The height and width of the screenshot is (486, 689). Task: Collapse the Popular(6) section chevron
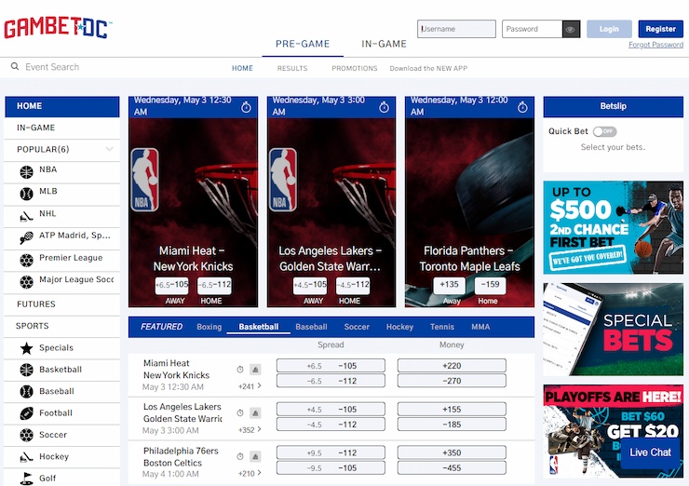click(x=110, y=149)
